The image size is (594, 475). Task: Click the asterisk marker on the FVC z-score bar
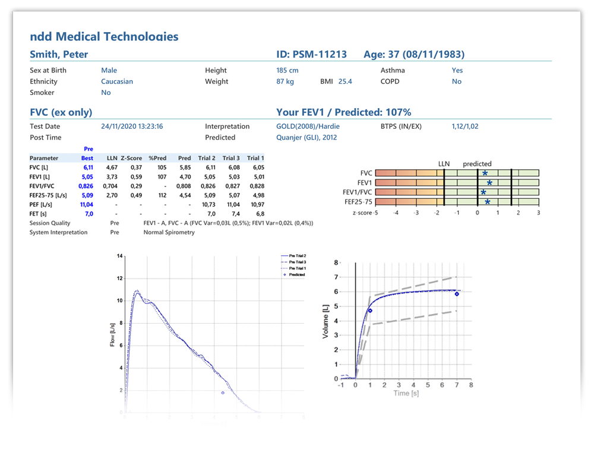(485, 174)
